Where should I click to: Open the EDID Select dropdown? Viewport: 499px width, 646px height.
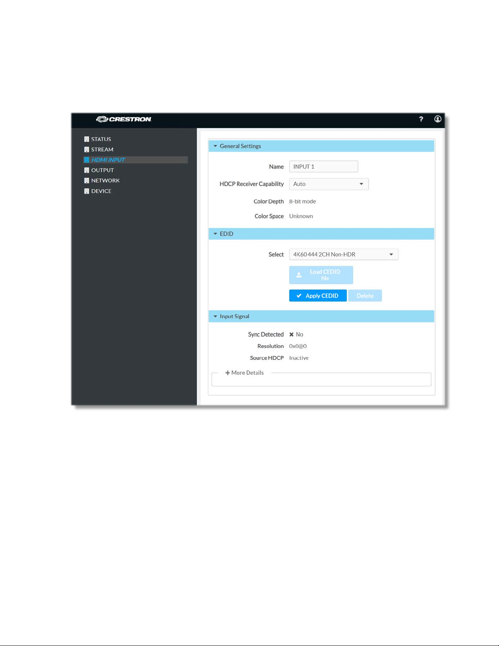pyautogui.click(x=343, y=254)
